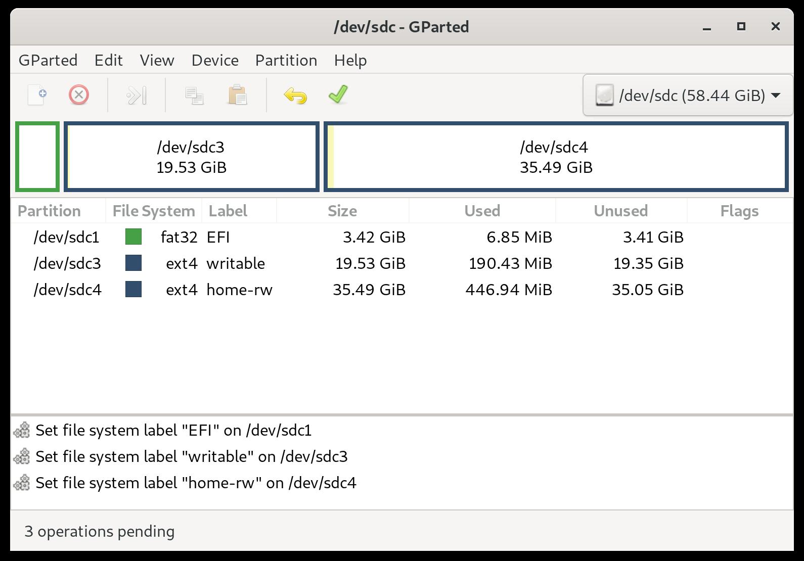Image resolution: width=804 pixels, height=561 pixels.
Task: Open the GParted menu
Action: point(48,60)
